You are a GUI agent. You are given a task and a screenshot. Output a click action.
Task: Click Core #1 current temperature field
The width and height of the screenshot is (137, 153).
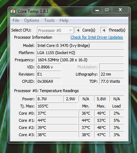(x=57, y=120)
